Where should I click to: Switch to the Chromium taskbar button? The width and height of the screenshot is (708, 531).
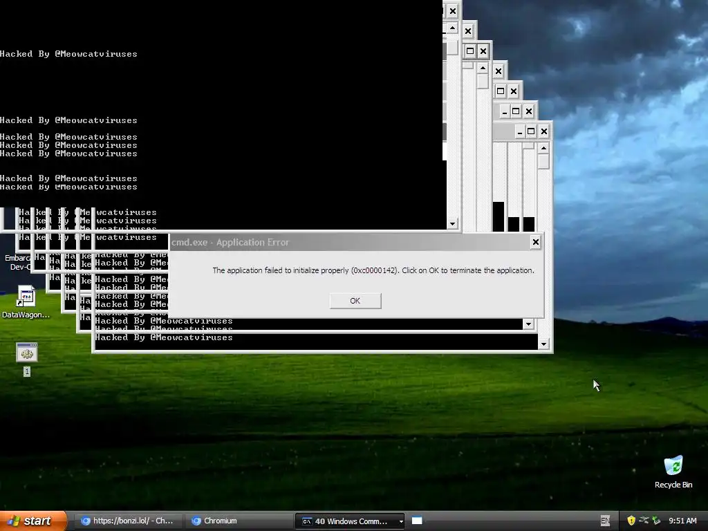[x=239, y=521]
